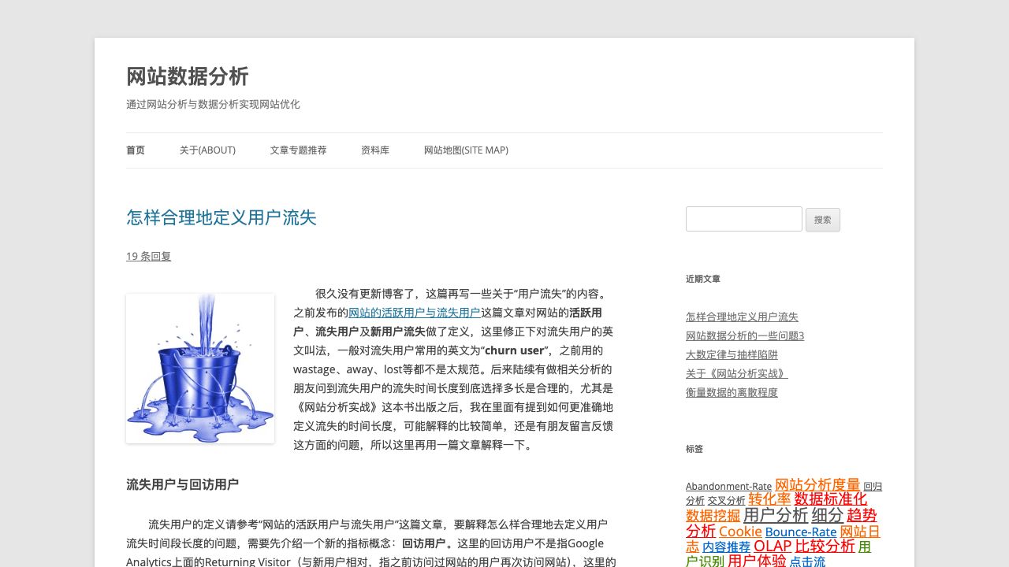The image size is (1009, 567).
Task: Click the leaking bucket article image
Action: click(x=200, y=369)
